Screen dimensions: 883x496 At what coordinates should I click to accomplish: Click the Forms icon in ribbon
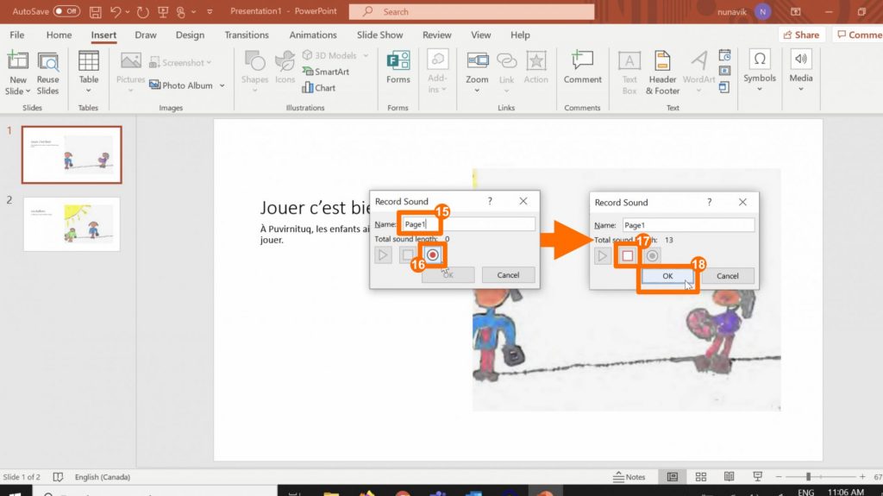398,63
